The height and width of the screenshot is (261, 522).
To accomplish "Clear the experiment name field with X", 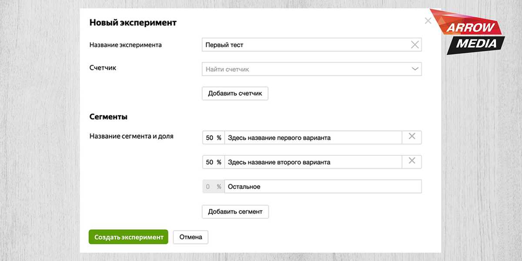I will pyautogui.click(x=415, y=44).
